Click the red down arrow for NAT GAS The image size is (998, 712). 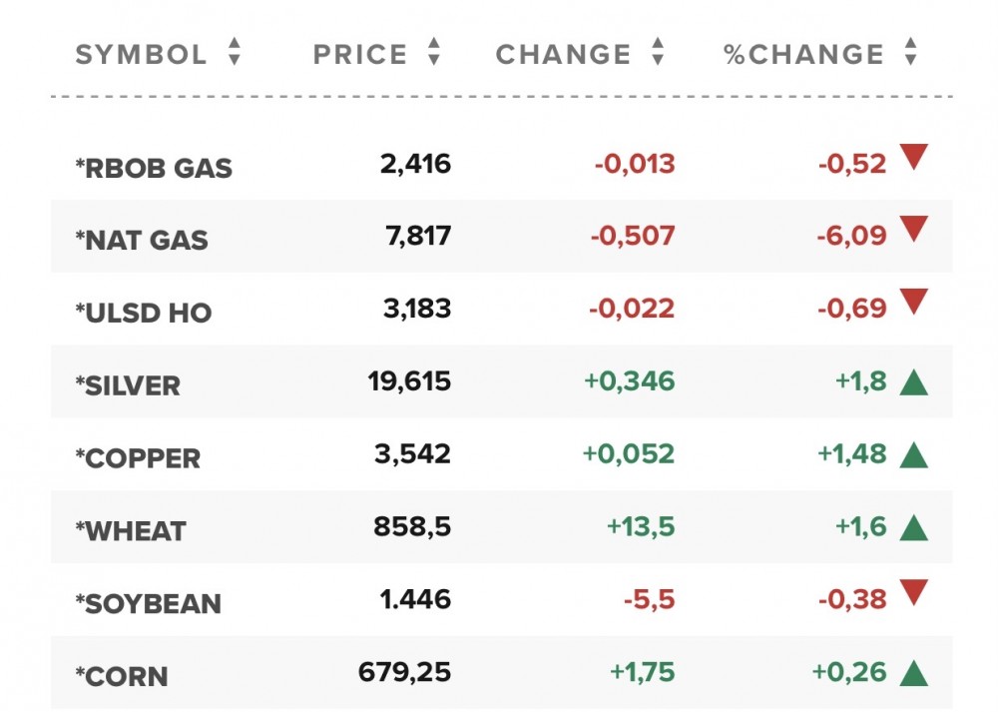(x=913, y=231)
